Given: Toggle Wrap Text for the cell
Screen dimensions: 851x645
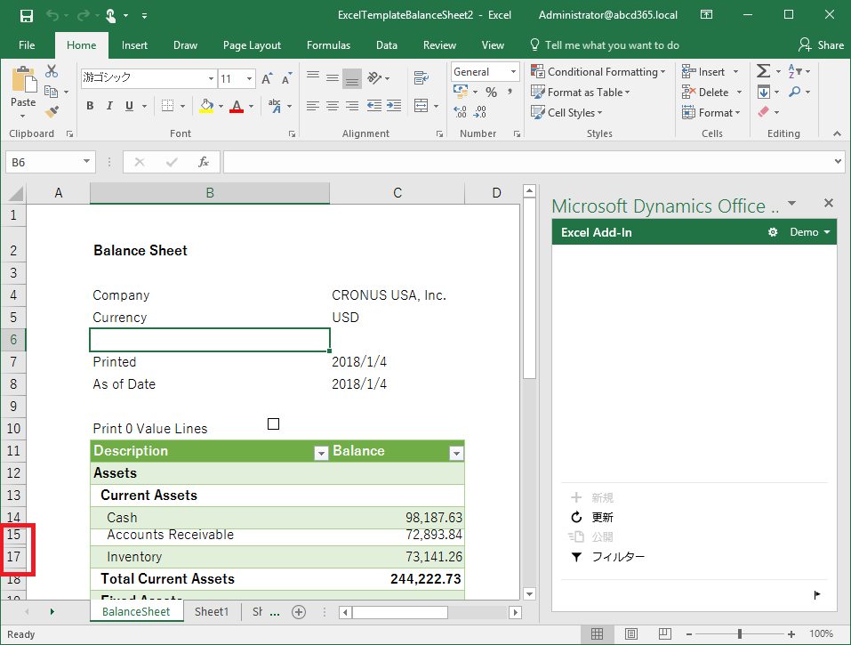Looking at the screenshot, I should pos(421,78).
